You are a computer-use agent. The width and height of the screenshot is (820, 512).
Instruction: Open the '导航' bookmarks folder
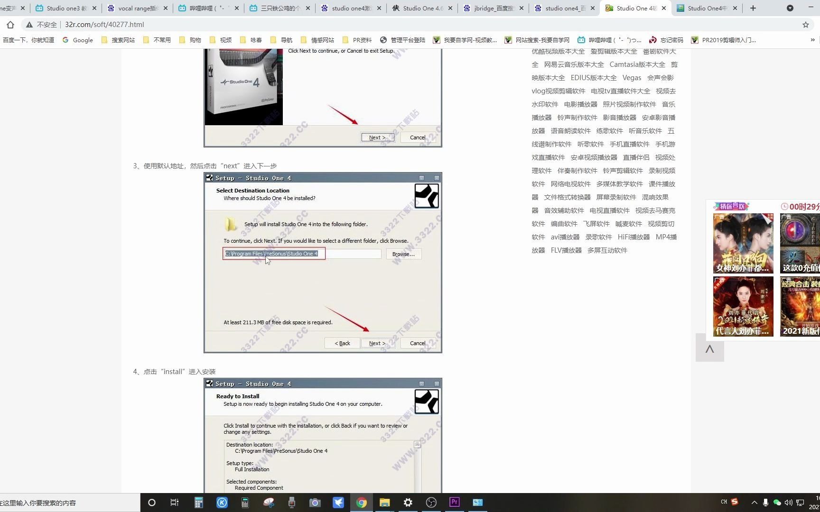pyautogui.click(x=281, y=40)
